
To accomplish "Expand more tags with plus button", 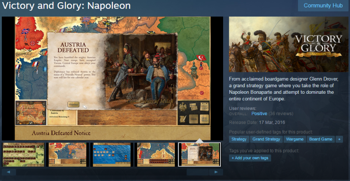I will coord(339,139).
